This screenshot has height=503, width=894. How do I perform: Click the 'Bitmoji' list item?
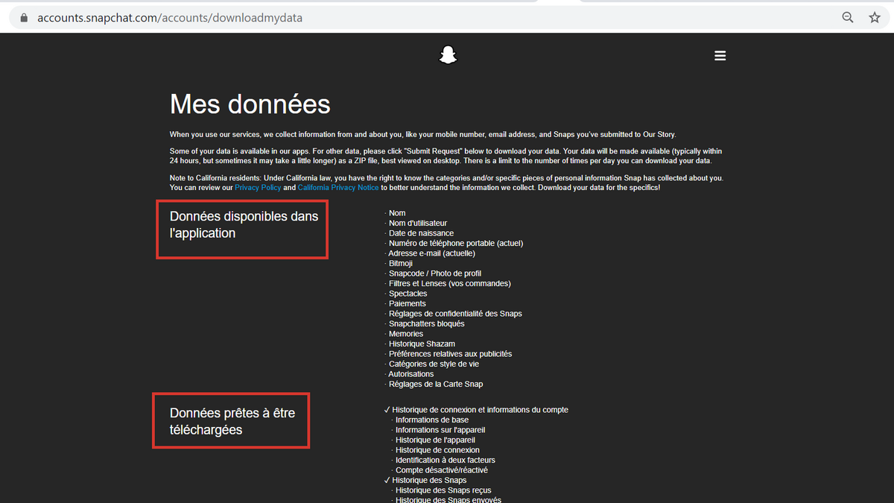point(400,264)
